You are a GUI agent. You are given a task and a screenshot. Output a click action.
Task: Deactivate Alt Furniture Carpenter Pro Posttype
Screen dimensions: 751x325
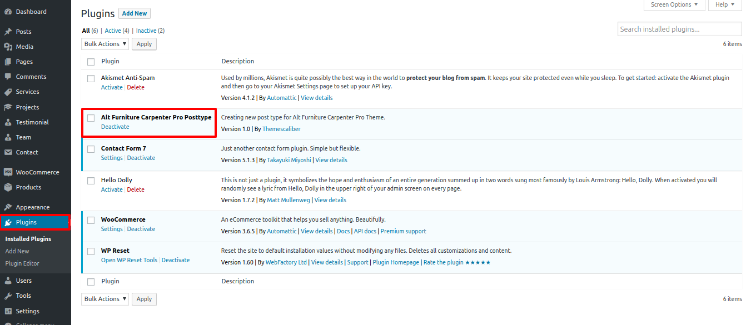tap(115, 127)
